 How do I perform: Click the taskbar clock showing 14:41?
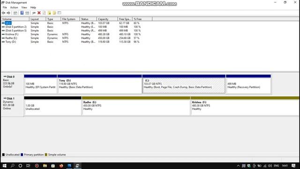click(x=285, y=166)
